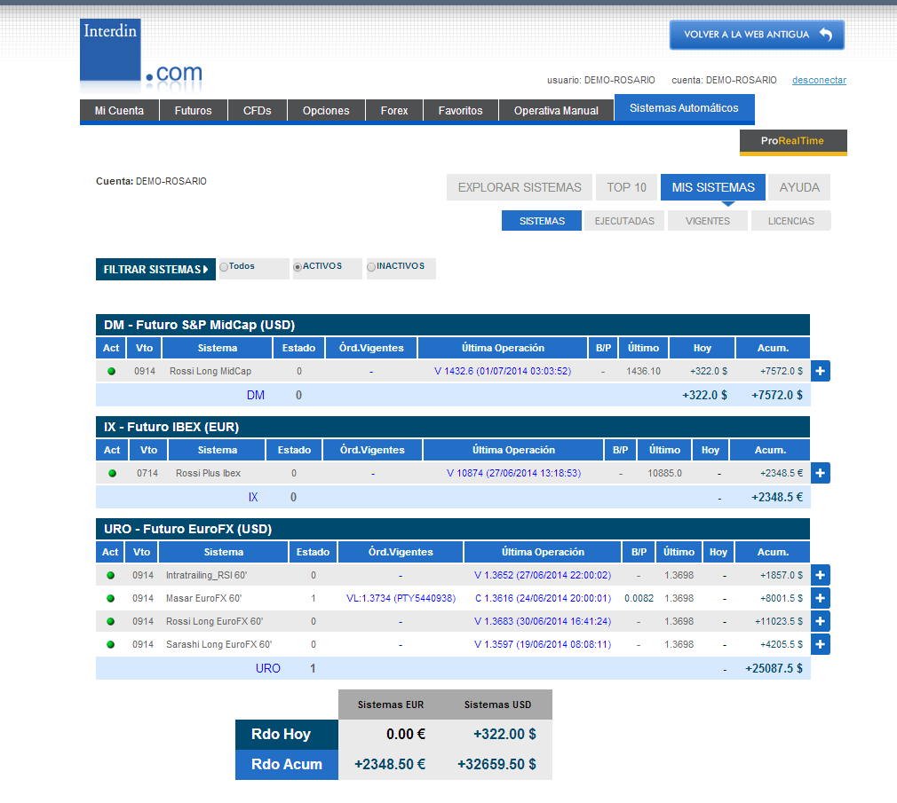Open Favoritos menu
This screenshot has height=803, width=897.
461,111
